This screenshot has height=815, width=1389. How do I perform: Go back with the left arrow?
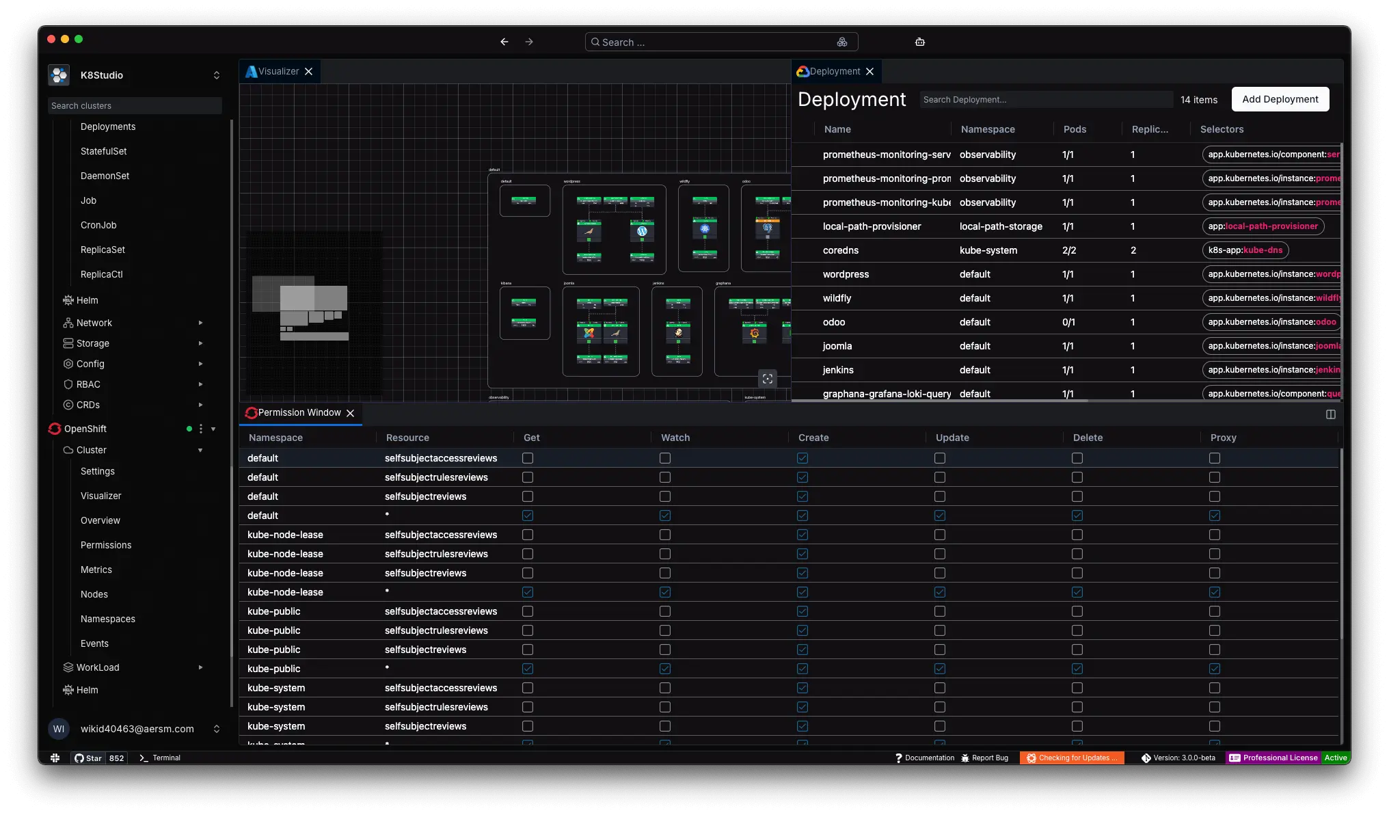(x=504, y=42)
